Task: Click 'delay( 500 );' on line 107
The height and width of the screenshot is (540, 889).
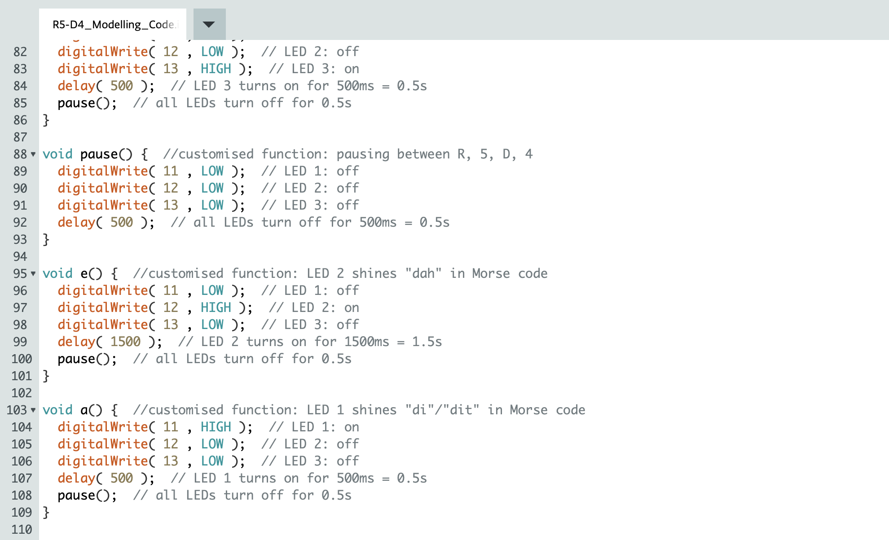Action: (x=106, y=479)
